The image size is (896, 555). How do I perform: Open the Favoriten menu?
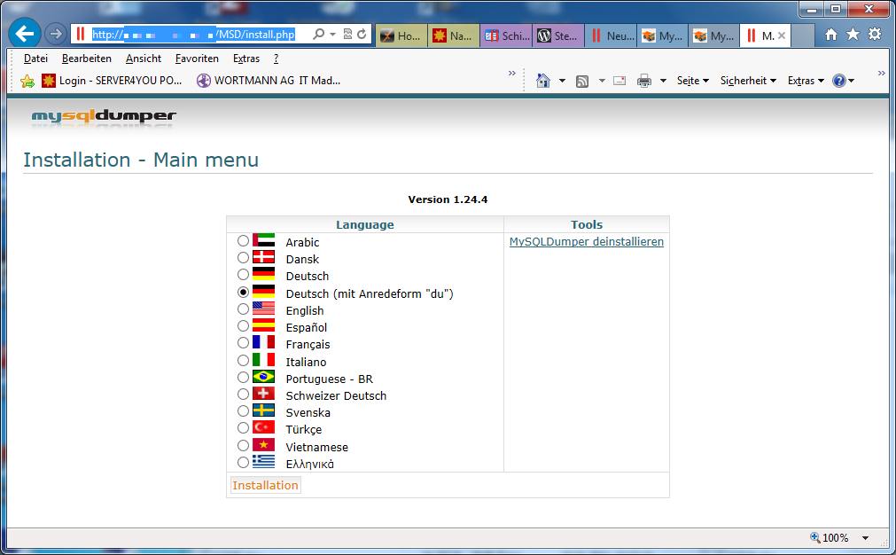197,59
